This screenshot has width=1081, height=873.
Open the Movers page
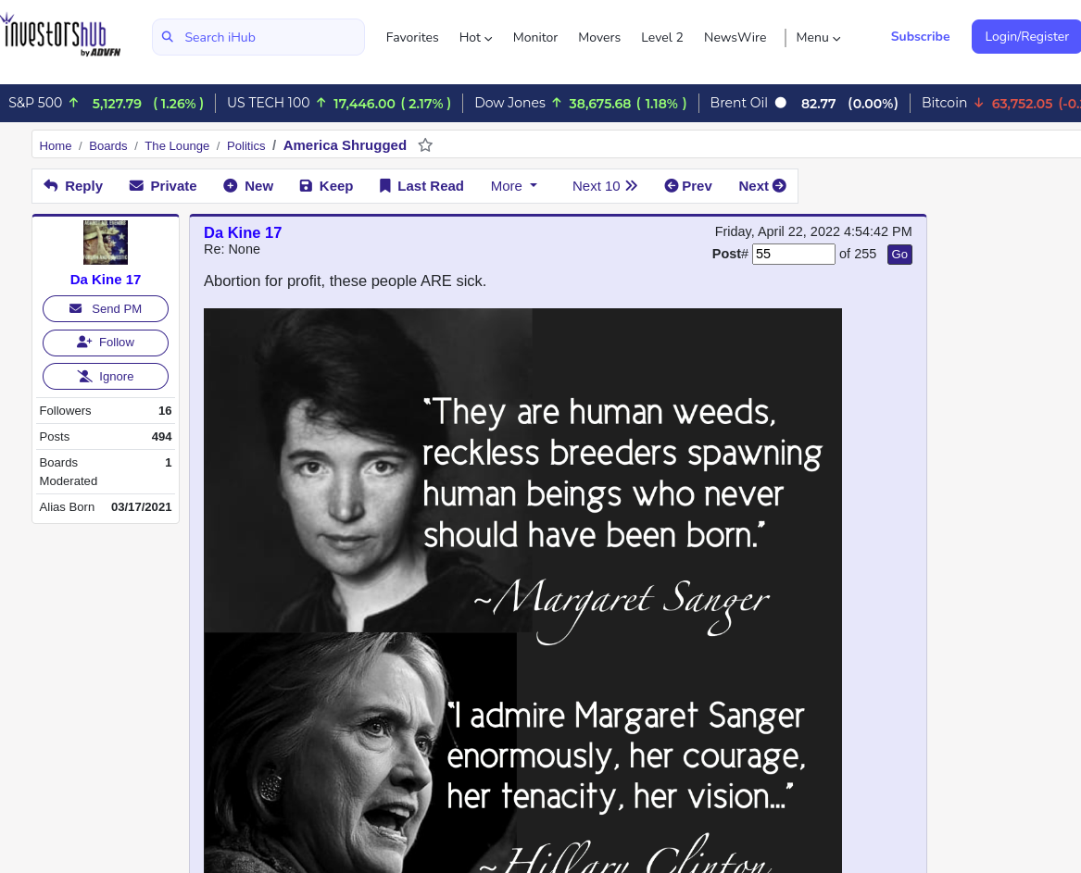(x=599, y=37)
